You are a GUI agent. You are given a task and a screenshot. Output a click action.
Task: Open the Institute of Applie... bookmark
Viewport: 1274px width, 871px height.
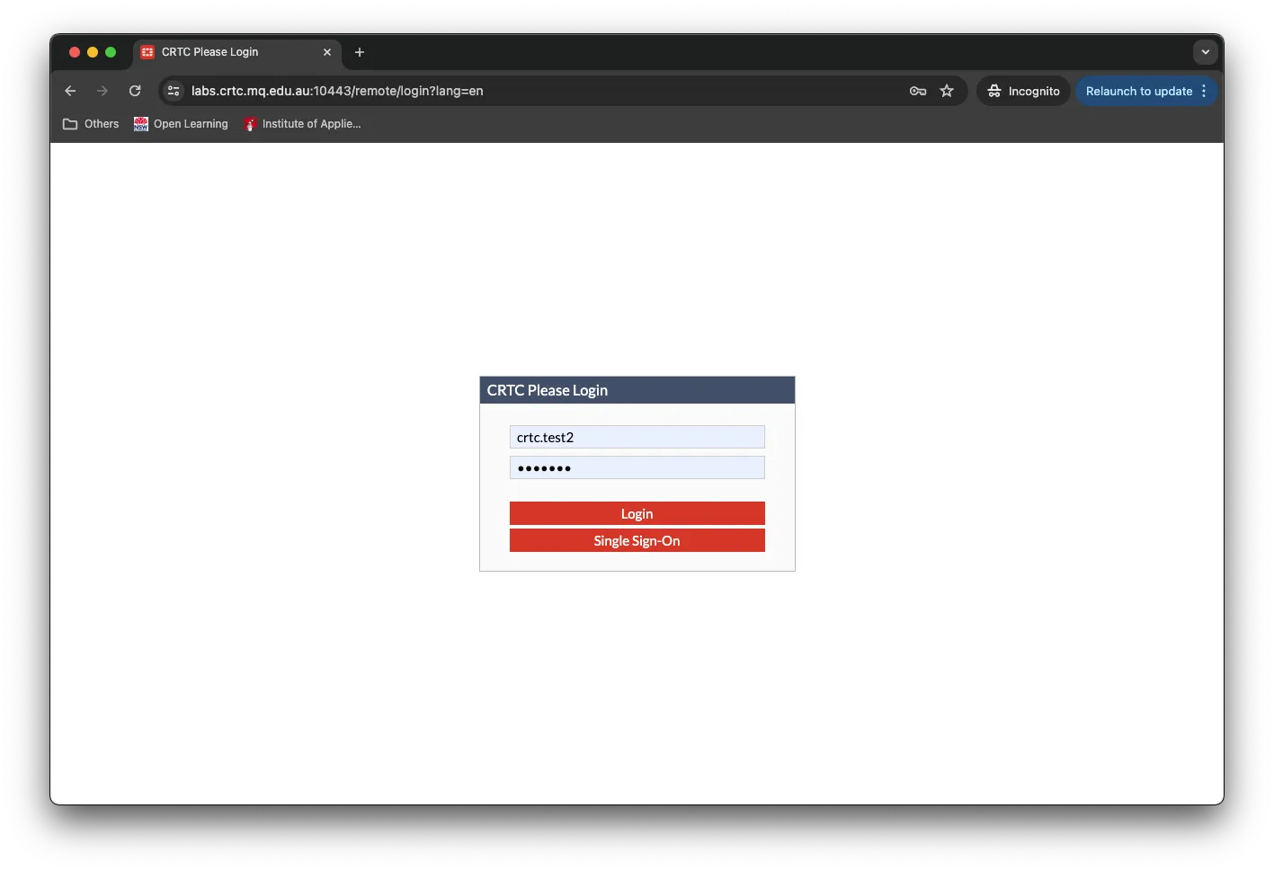tap(302, 124)
